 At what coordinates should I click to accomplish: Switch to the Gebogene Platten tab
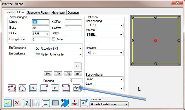38,12
